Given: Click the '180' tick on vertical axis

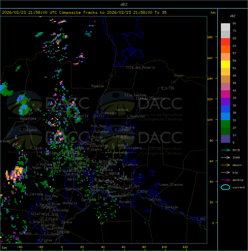Looking at the screenshot, I should pyautogui.click(x=210, y=37).
